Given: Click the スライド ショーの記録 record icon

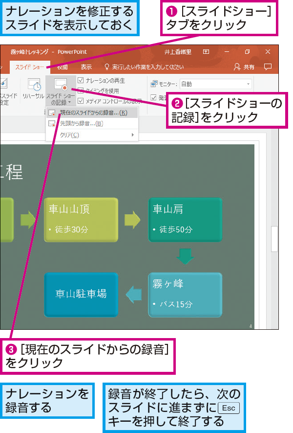Looking at the screenshot, I should [x=61, y=84].
